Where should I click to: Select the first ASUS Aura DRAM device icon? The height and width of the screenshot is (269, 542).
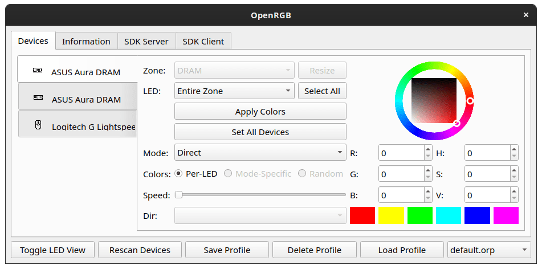click(38, 70)
